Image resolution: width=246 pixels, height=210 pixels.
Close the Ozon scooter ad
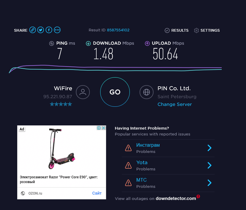(x=103, y=128)
